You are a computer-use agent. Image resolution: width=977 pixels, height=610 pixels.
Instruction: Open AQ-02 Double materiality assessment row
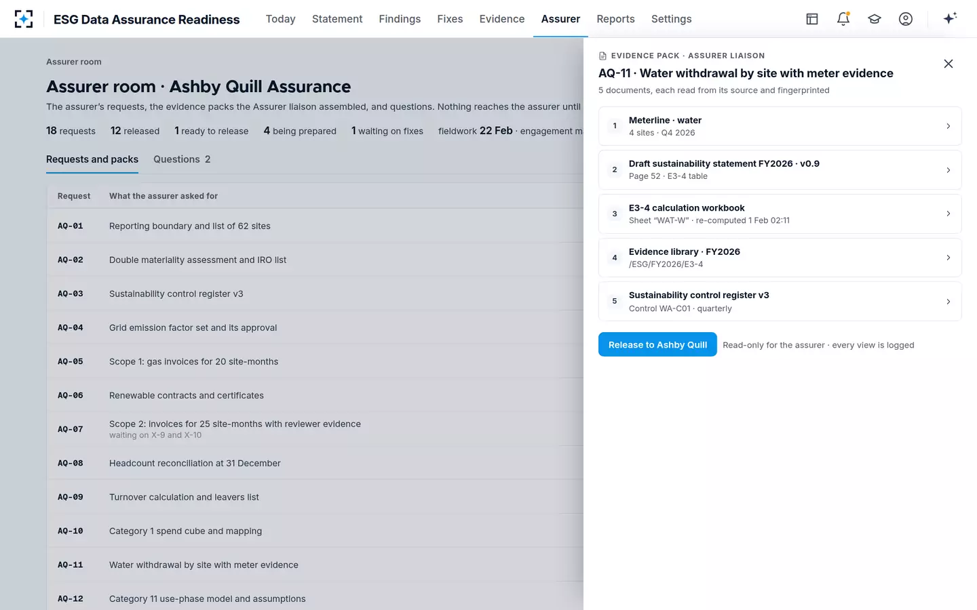pos(315,260)
